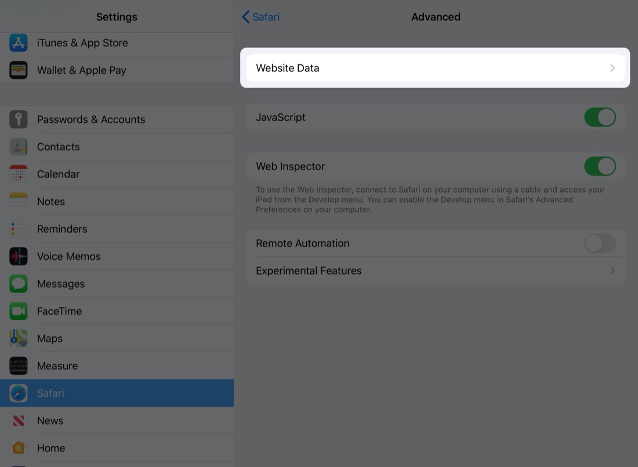Go back to Safari settings
The height and width of the screenshot is (467, 638).
260,17
